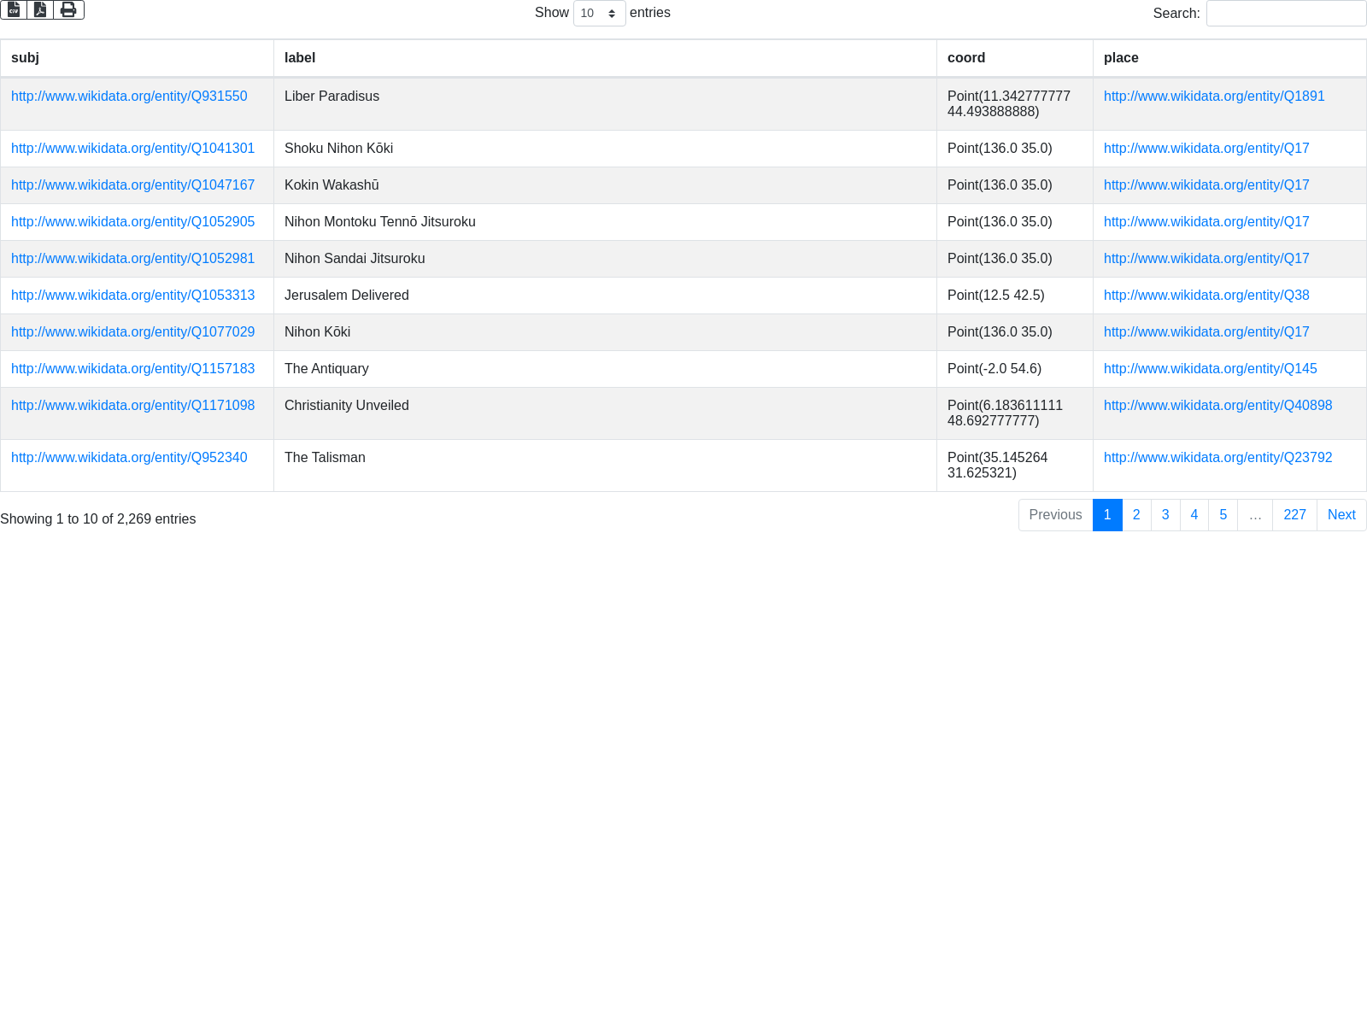Screen dimensions: 1367x1025
Task: Open Wikidata entity Q1157183 link
Action: [x=132, y=369]
